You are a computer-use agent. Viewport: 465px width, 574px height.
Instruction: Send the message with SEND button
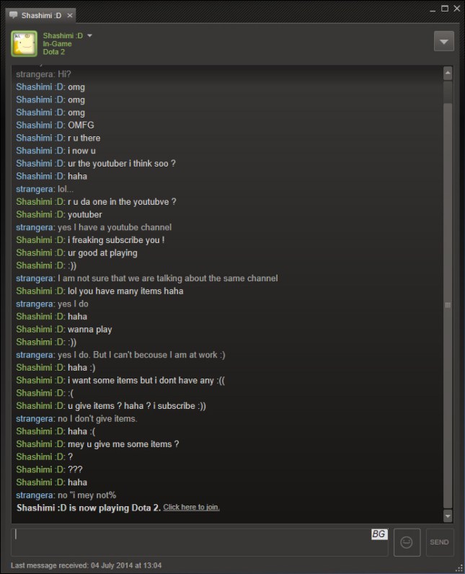tap(439, 542)
